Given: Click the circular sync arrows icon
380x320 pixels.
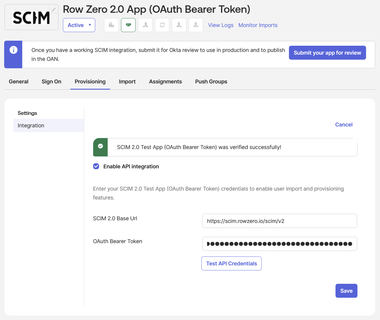Looking at the screenshot, I should [162, 25].
